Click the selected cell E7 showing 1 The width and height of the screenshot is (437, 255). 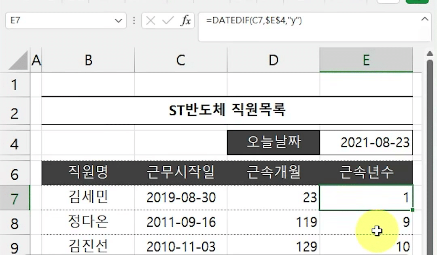tap(366, 198)
